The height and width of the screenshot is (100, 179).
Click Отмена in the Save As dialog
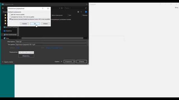pos(82,62)
